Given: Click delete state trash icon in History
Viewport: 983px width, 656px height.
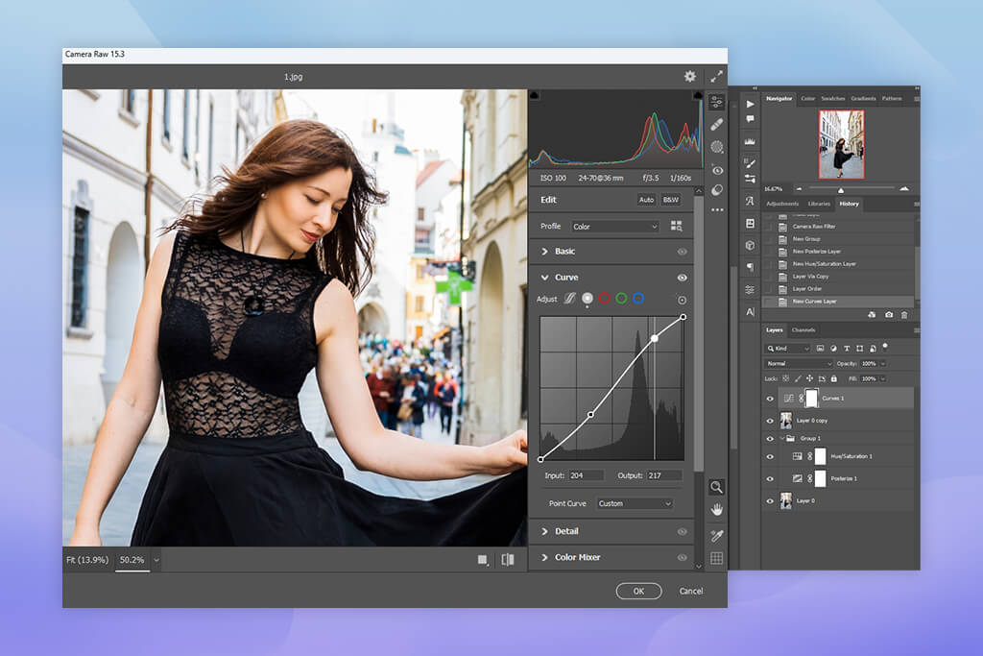Looking at the screenshot, I should click(x=904, y=315).
